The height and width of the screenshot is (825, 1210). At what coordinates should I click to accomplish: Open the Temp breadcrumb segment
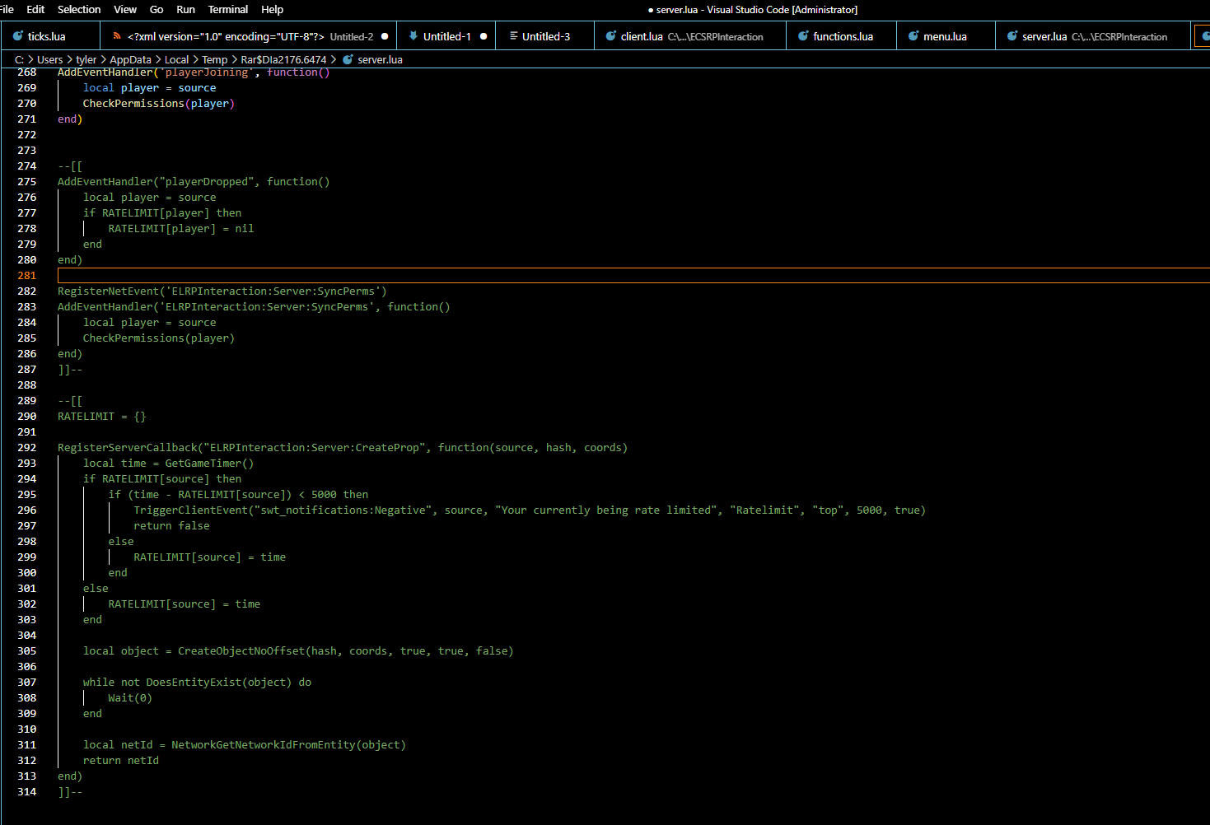[214, 59]
